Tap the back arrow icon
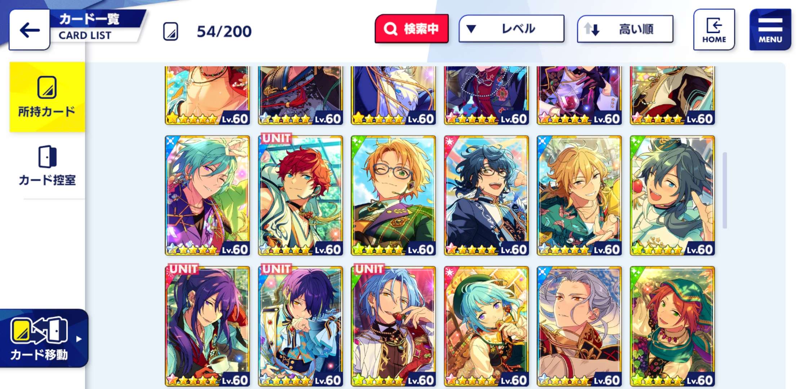This screenshot has width=800, height=389. tap(30, 30)
